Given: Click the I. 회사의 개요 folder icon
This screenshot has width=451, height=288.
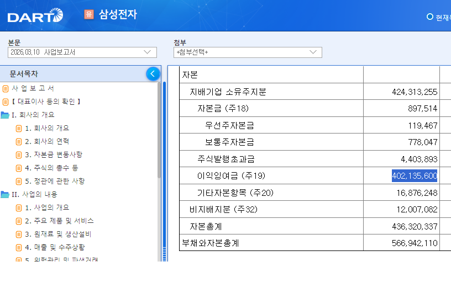Looking at the screenshot, I should coord(5,115).
